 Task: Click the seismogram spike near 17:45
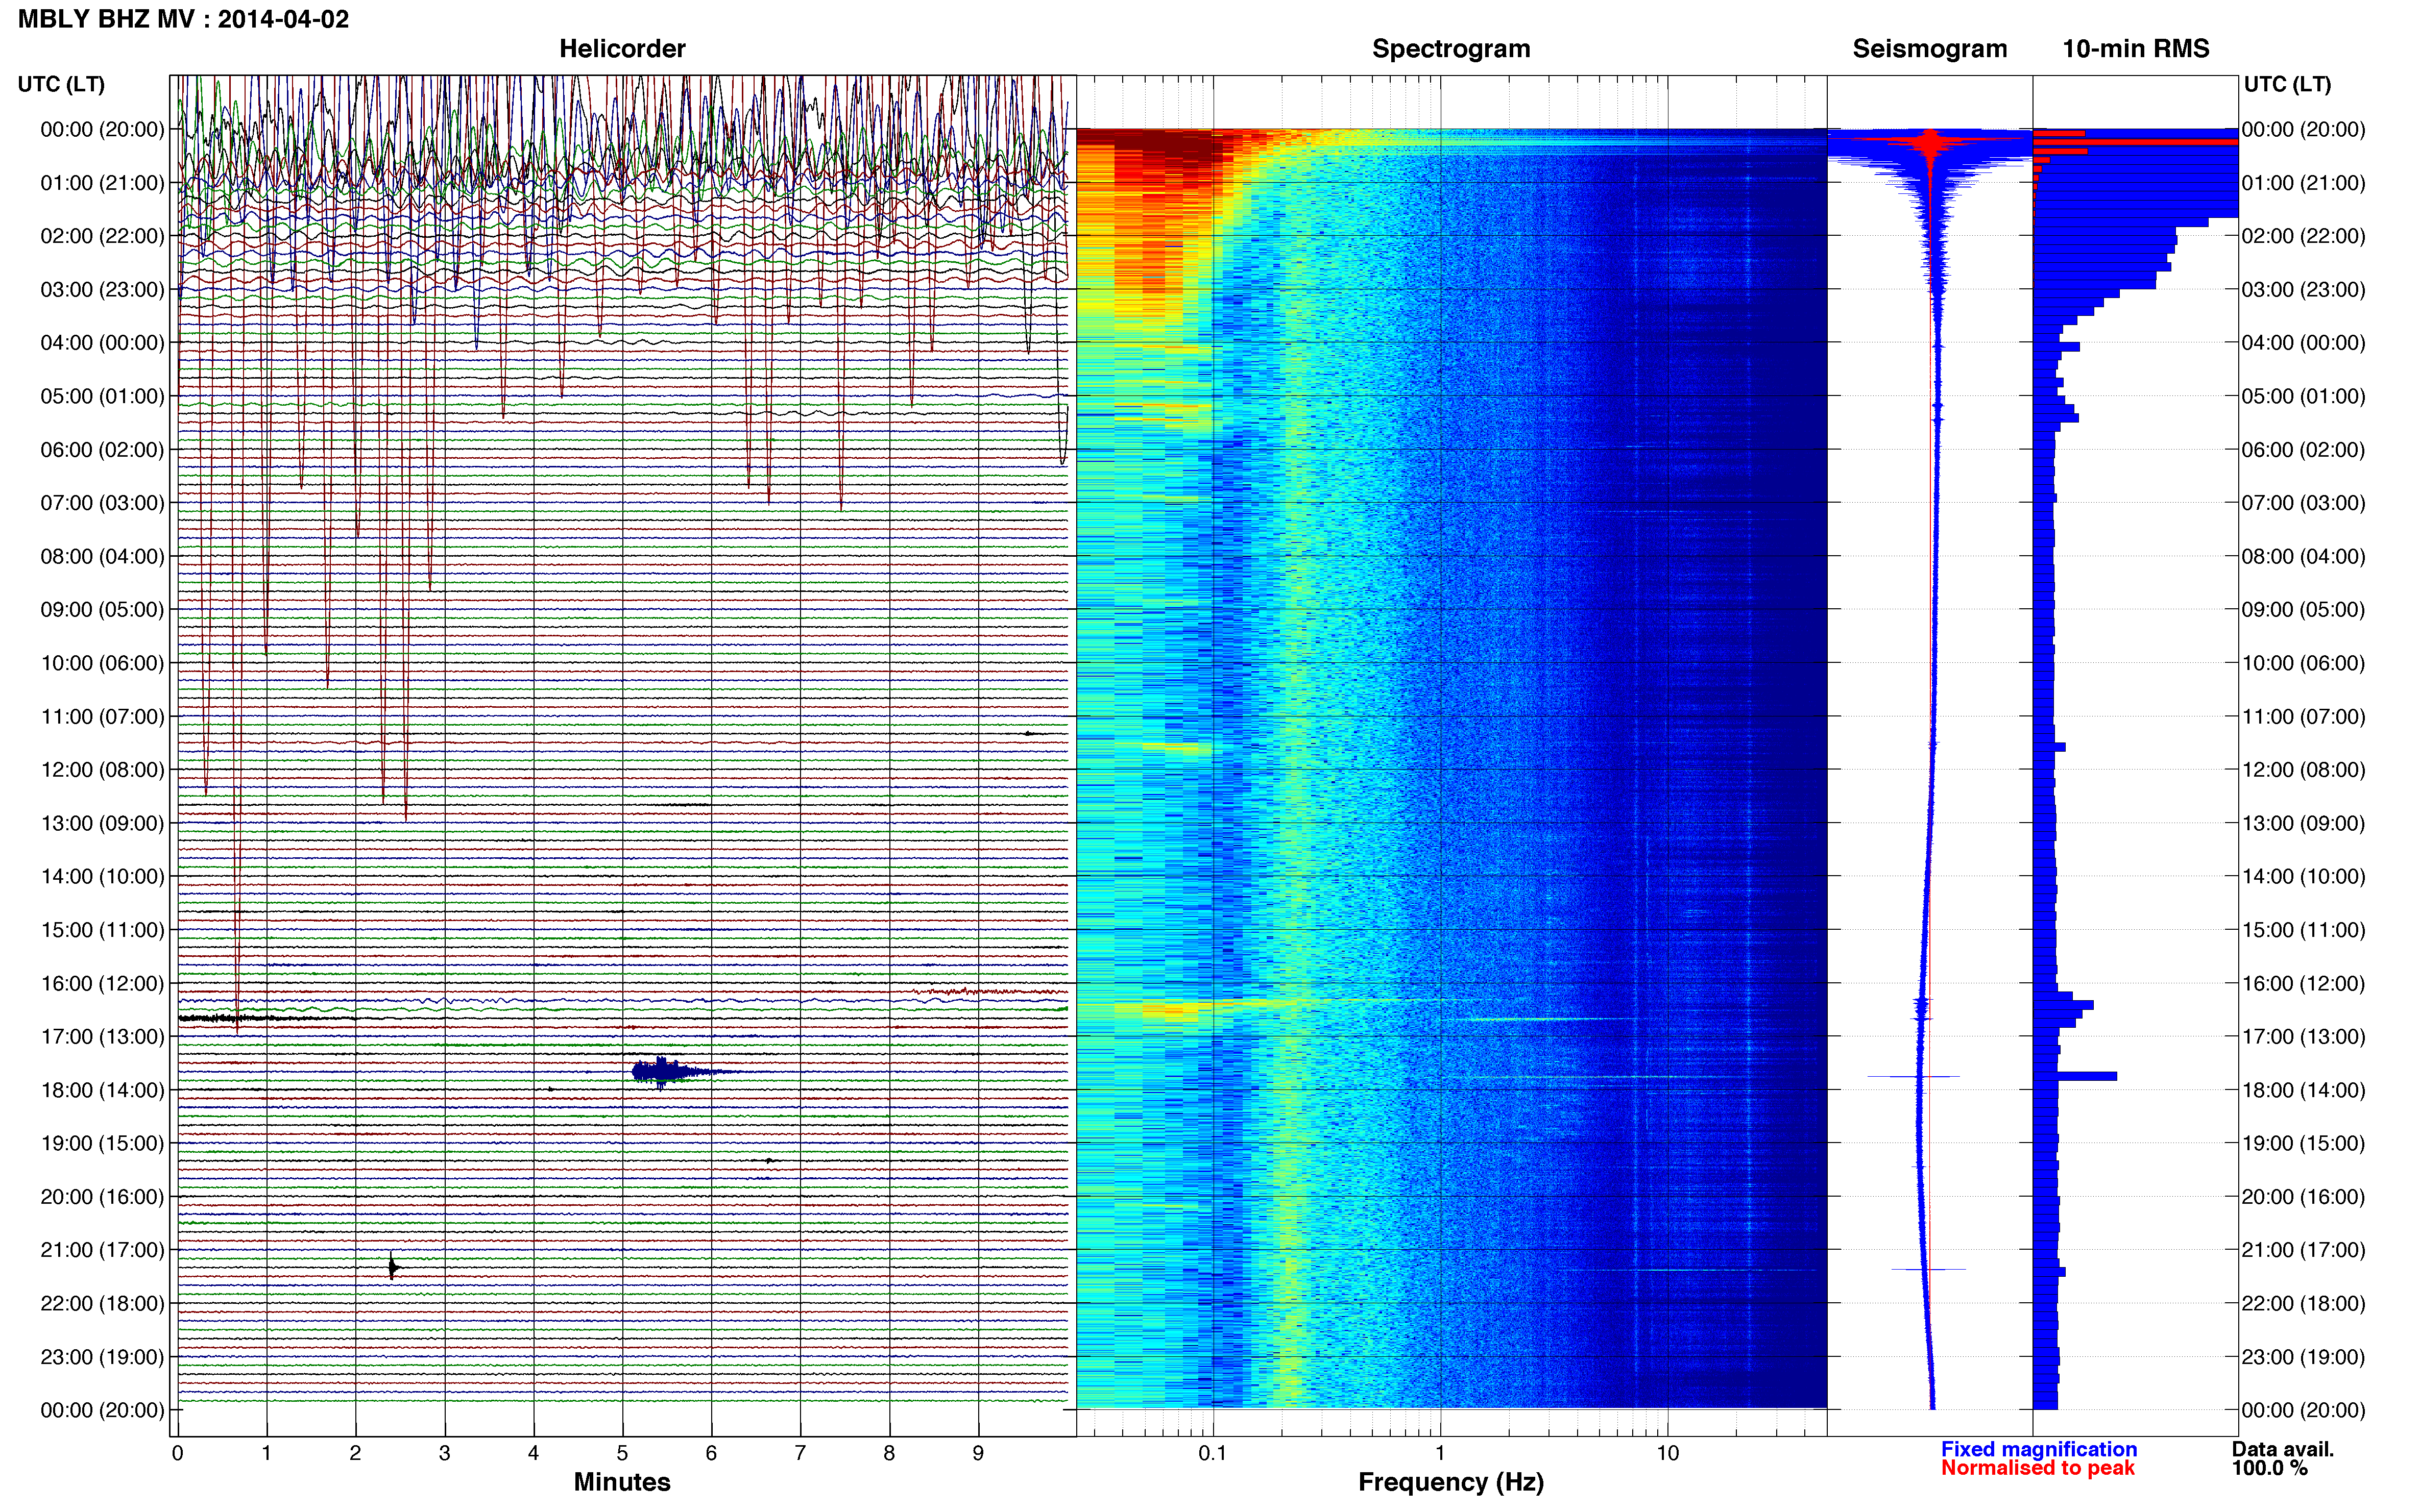[1914, 1076]
